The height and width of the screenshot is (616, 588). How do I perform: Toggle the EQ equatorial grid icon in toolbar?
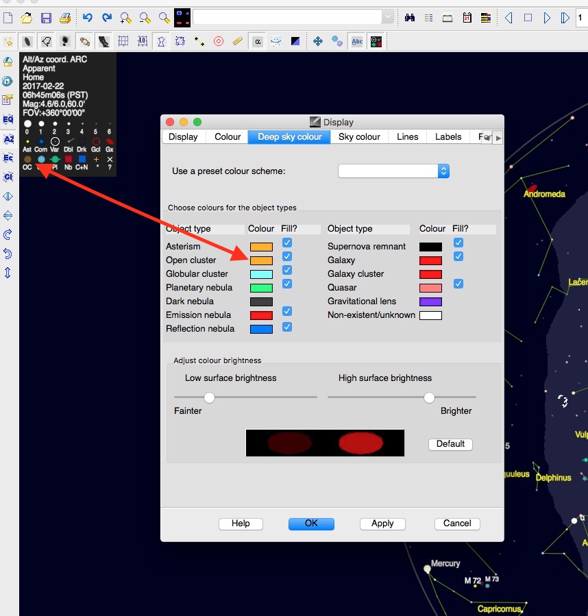pos(143,41)
